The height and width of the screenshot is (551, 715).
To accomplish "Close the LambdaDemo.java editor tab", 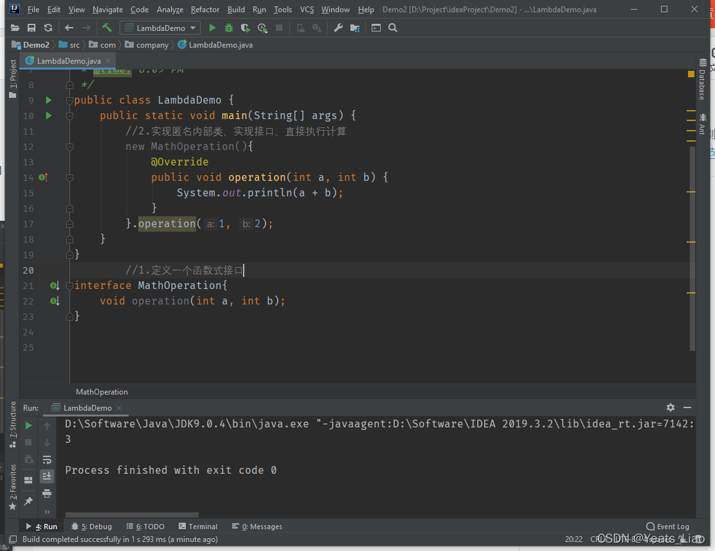I will tap(108, 61).
